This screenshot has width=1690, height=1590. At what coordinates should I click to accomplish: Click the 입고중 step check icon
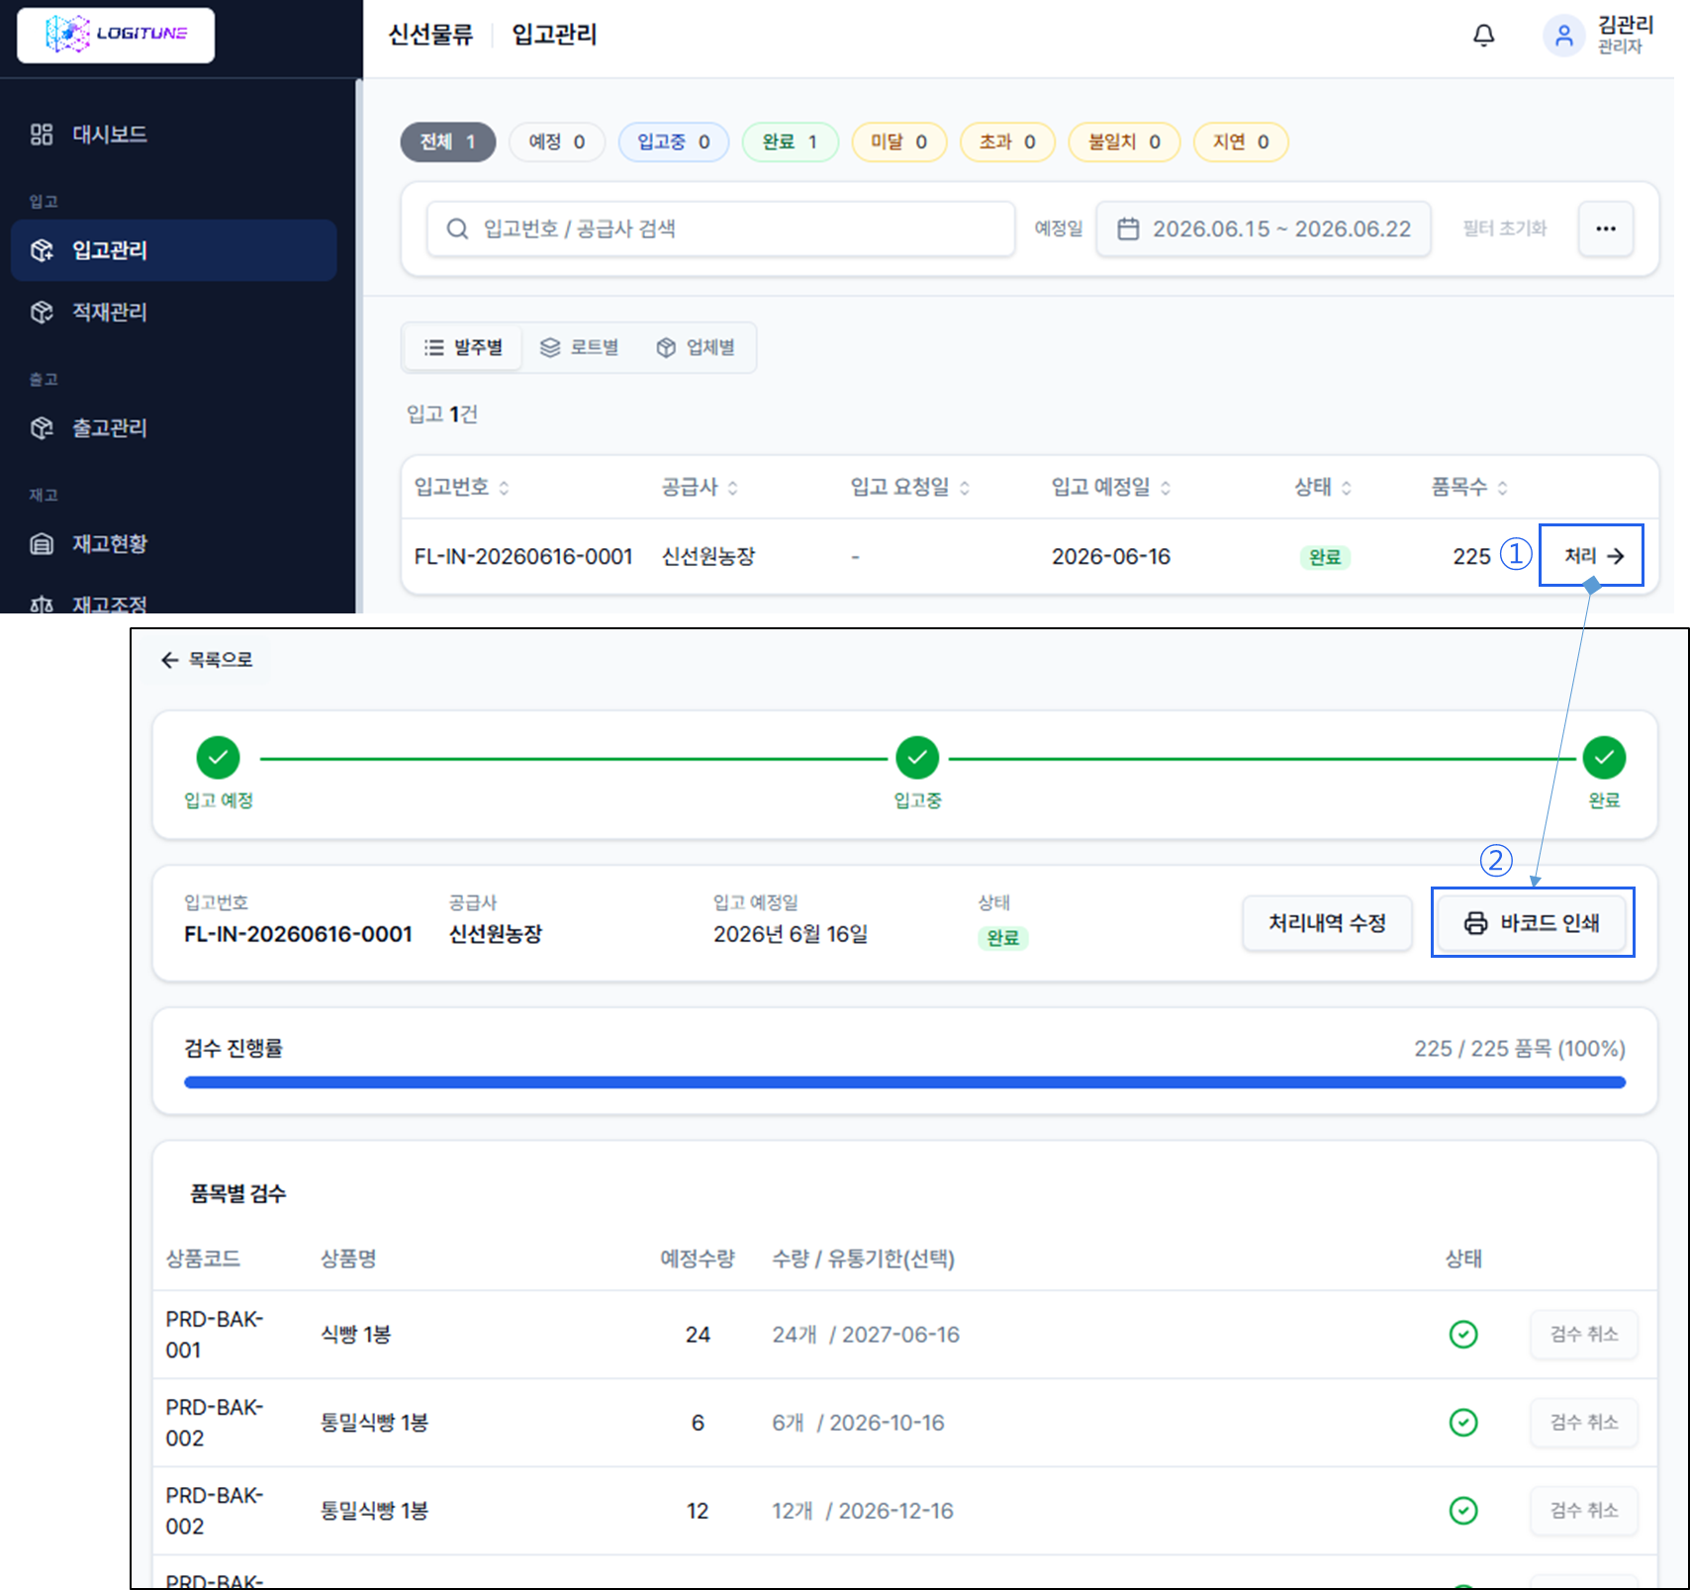(x=917, y=758)
